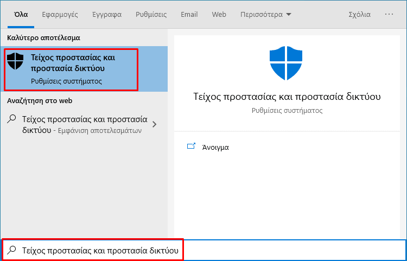Open the three-dot options menu

[x=389, y=14]
